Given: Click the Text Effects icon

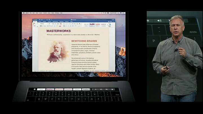Looking at the screenshot, I should pos(54,26).
